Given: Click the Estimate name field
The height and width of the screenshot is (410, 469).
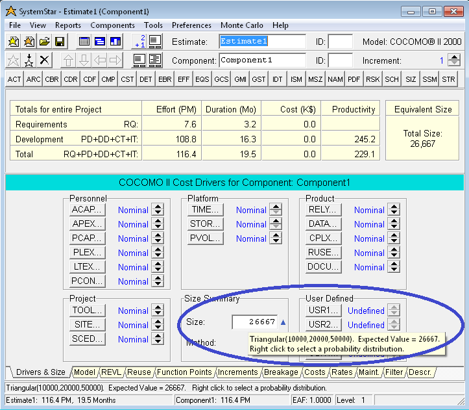Looking at the screenshot, I should (262, 42).
